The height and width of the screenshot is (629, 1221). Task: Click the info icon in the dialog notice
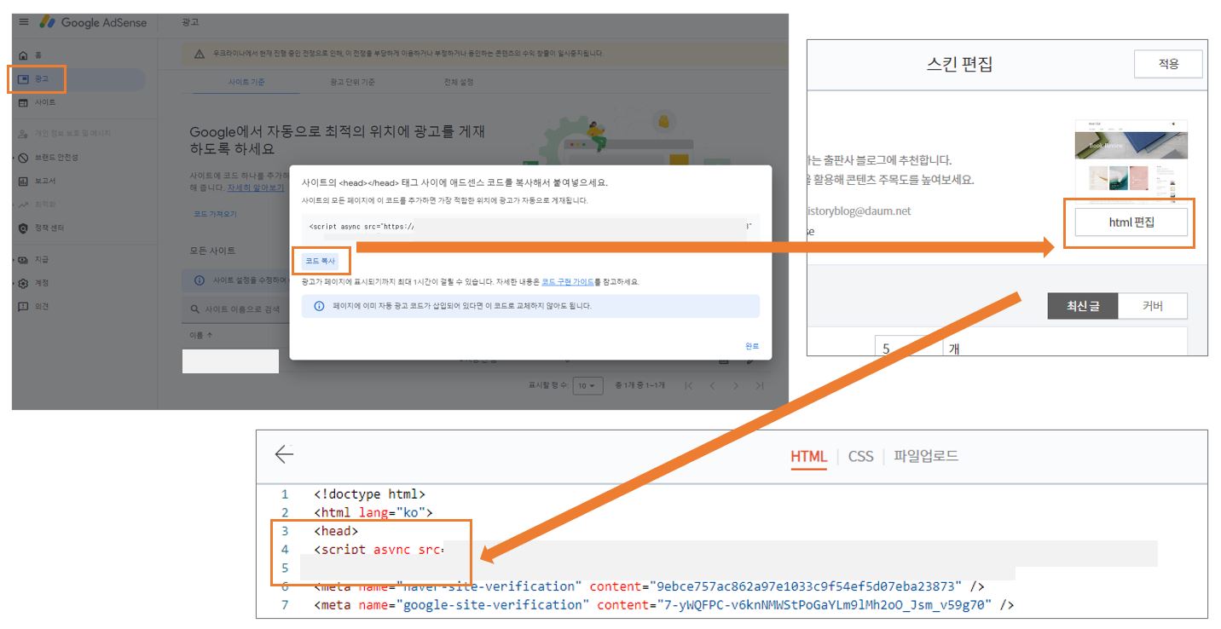320,306
